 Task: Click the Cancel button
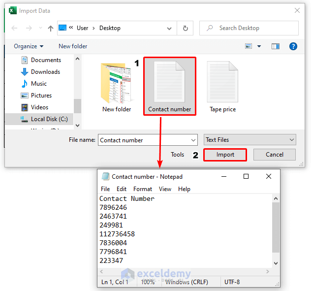click(x=275, y=155)
